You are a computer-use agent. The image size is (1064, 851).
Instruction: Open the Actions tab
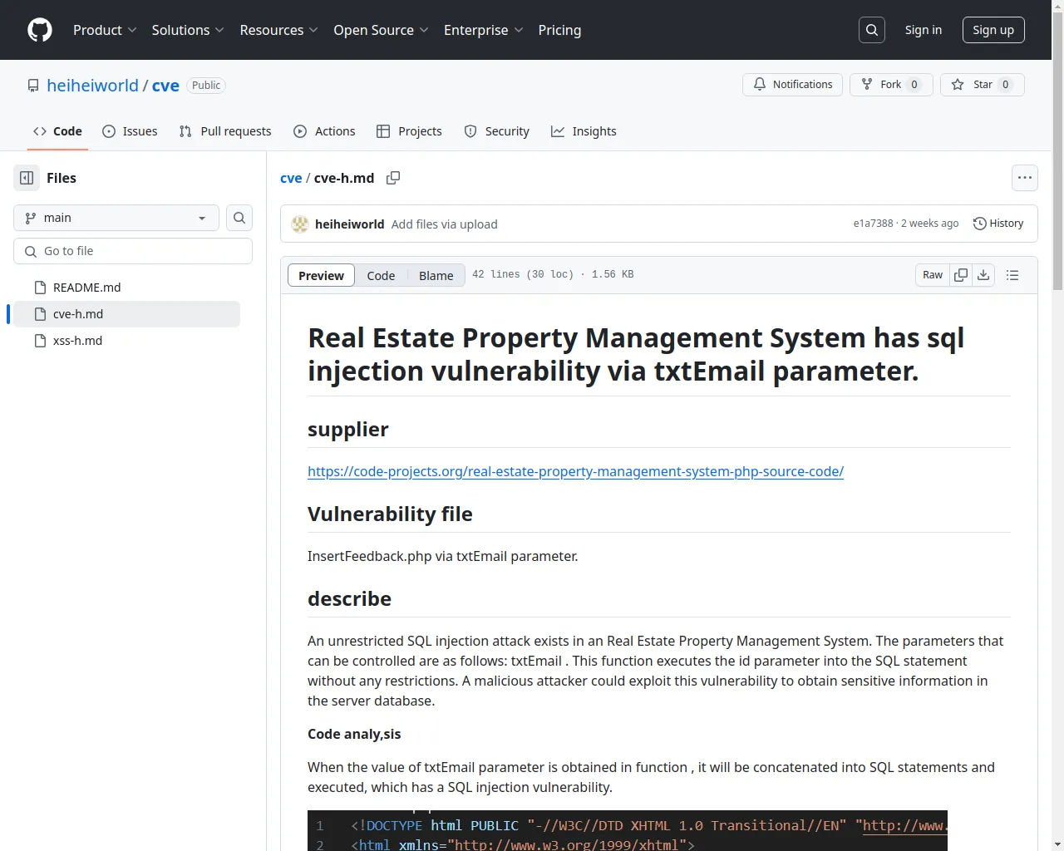point(324,131)
